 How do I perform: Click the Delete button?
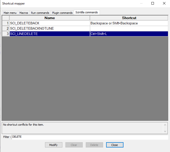pos(94,145)
